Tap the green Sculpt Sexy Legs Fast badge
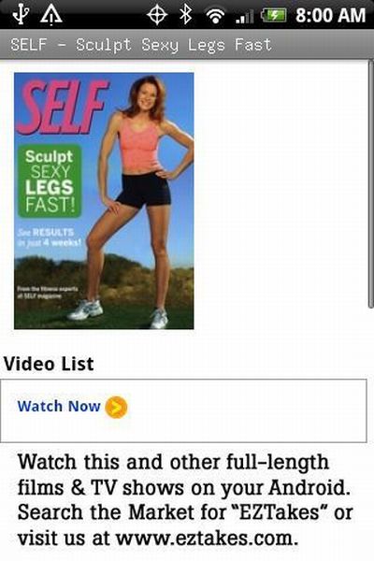 (50, 181)
